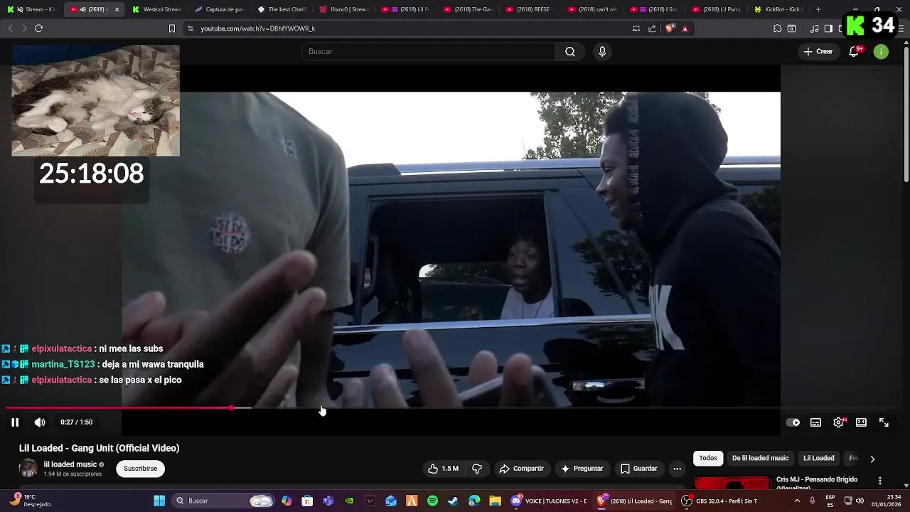Enter full screen with the fullscreen icon
Viewport: 910px width, 512px height.
(884, 422)
